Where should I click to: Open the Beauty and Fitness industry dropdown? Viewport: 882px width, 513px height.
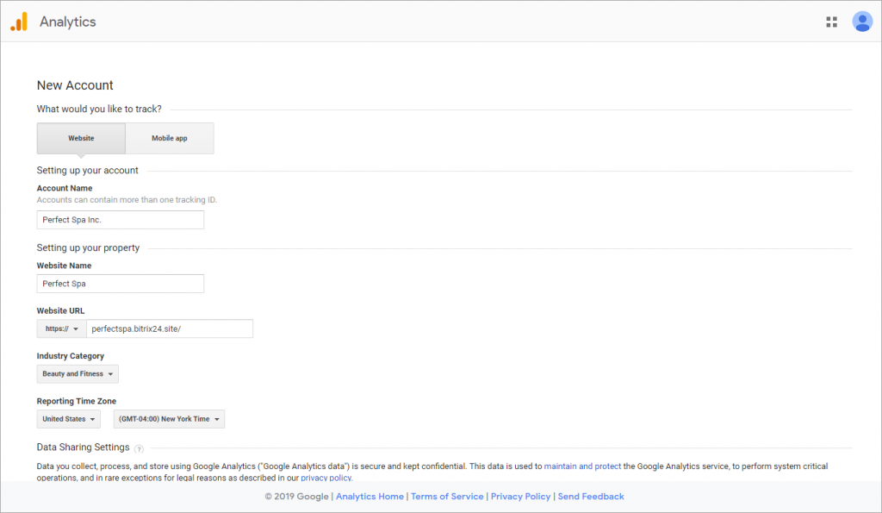78,374
